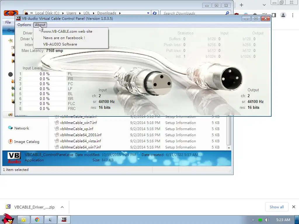Click the file icon of vbMmeCable_win7.inf
299x224 pixels.
pos(57,123)
